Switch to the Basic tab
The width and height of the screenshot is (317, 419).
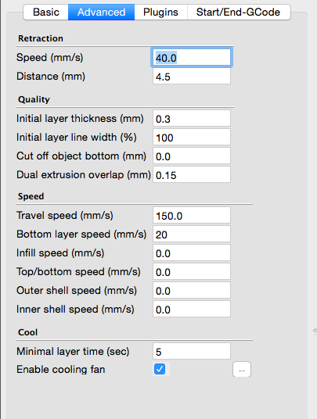pyautogui.click(x=45, y=12)
